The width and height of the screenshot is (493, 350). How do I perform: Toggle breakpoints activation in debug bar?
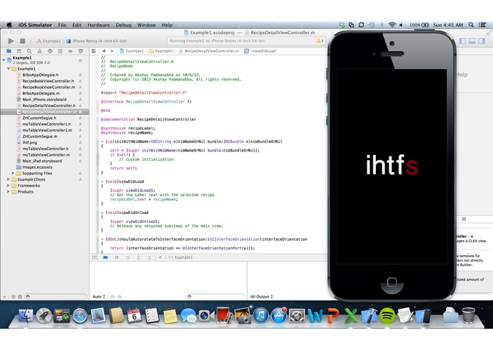click(x=106, y=257)
